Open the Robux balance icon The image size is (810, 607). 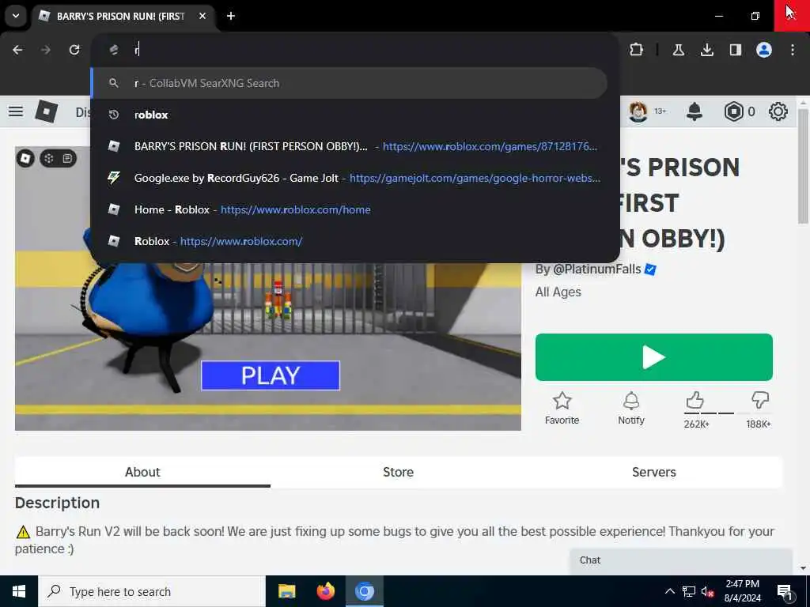point(733,111)
